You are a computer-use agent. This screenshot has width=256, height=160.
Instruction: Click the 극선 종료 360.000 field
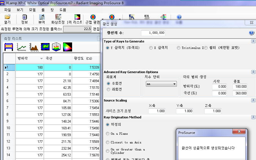coord(240,93)
